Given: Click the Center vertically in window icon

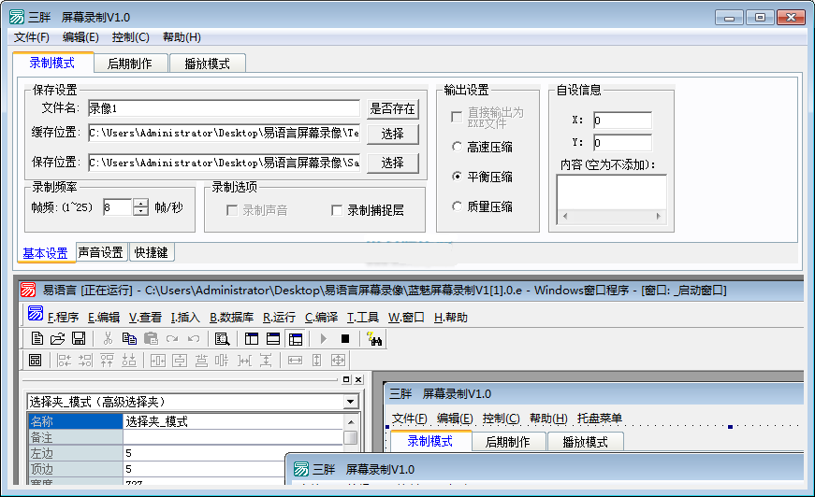Looking at the screenshot, I should 180,360.
